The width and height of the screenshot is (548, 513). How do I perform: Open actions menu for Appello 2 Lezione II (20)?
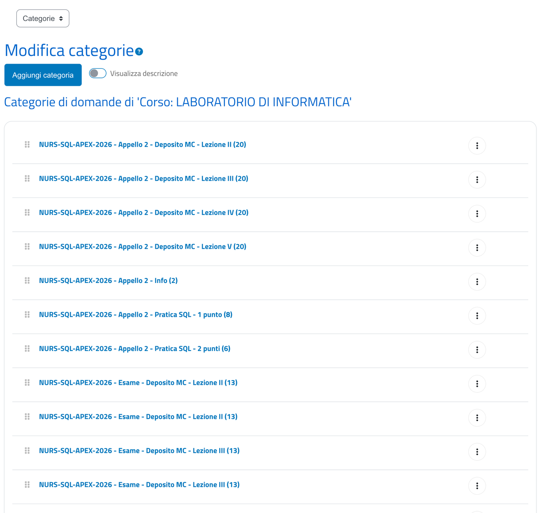(477, 146)
